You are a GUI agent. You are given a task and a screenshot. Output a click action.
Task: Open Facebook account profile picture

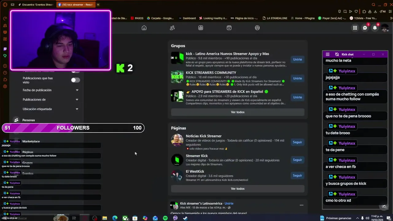[385, 28]
